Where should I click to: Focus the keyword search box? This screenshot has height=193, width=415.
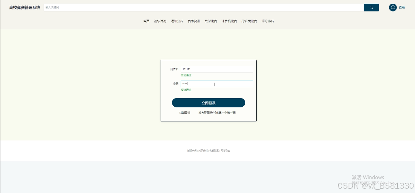pyautogui.click(x=203, y=7)
